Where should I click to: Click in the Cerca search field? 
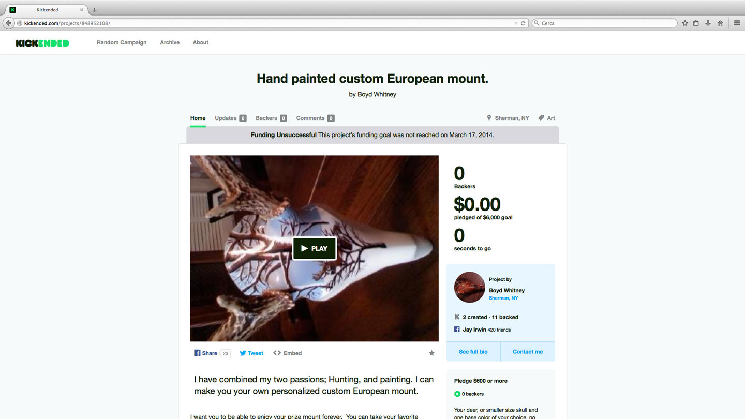(x=604, y=23)
